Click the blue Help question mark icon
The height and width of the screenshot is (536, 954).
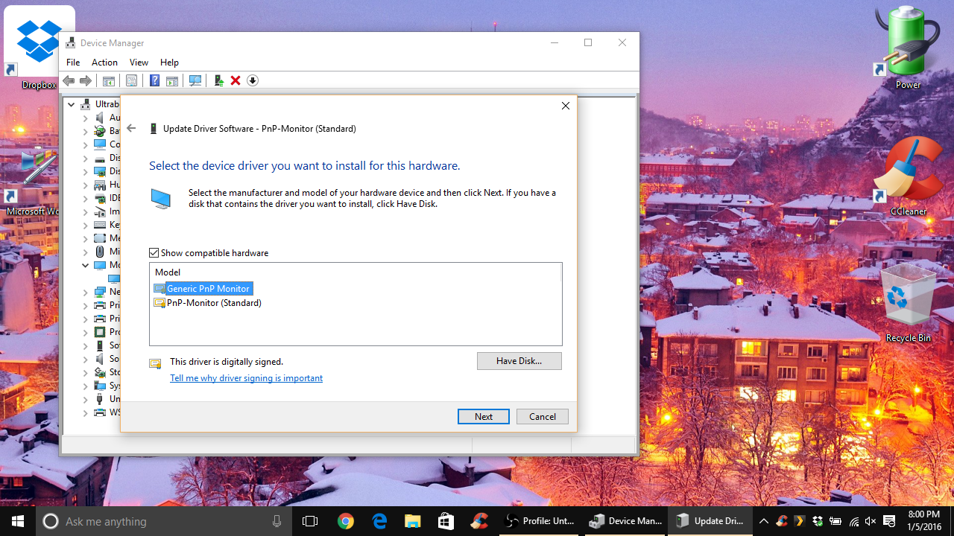pyautogui.click(x=154, y=80)
